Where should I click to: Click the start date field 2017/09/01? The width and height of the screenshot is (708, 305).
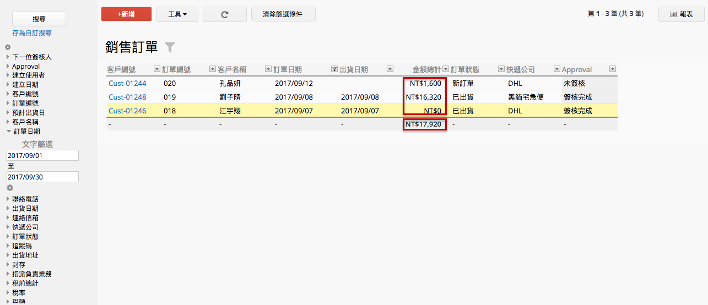tap(42, 156)
